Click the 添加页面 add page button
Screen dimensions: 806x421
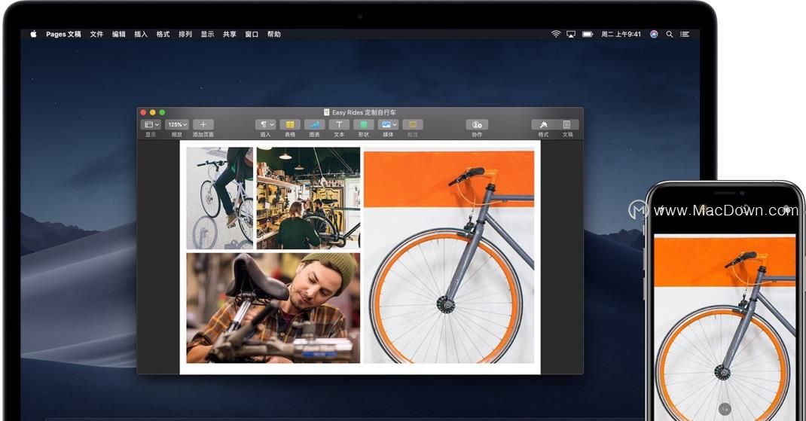(203, 124)
